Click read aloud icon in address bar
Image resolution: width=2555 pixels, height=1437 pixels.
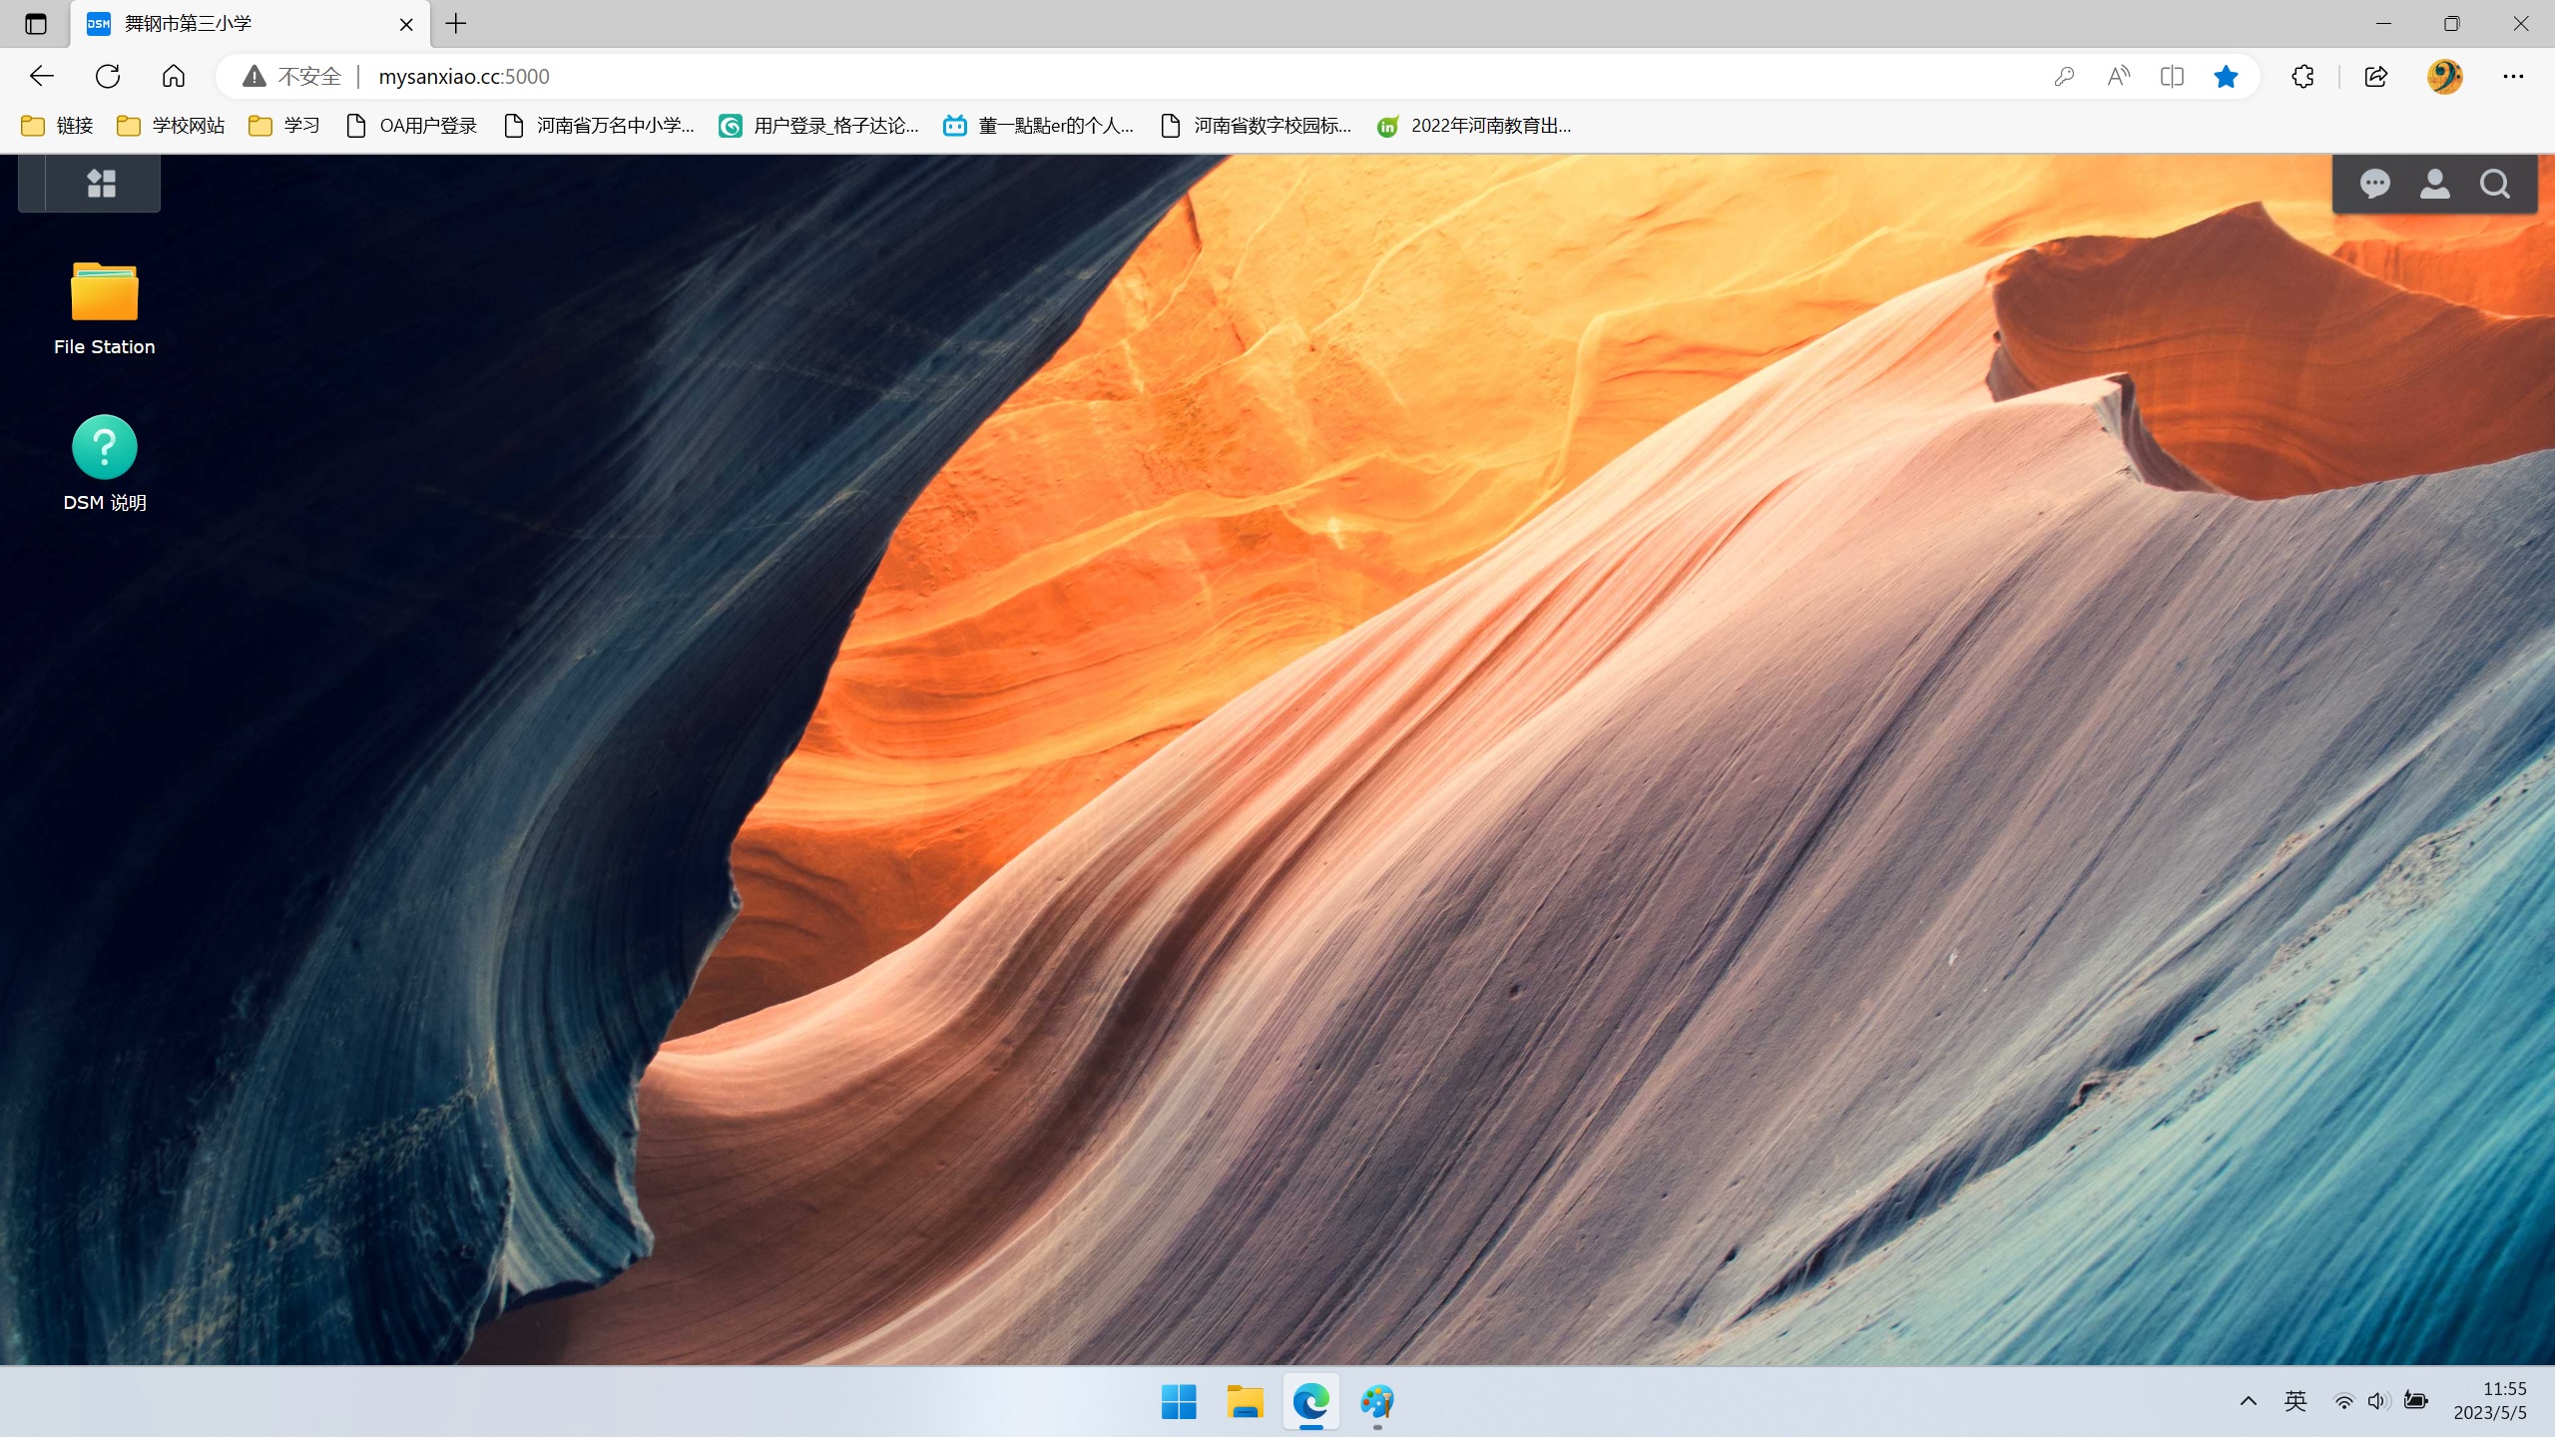2118,76
